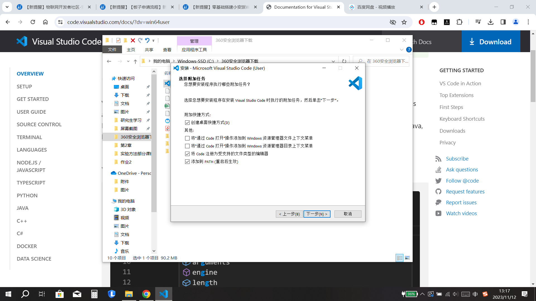Open the VS Code documentation overview
Image resolution: width=536 pixels, height=301 pixels.
point(30,74)
